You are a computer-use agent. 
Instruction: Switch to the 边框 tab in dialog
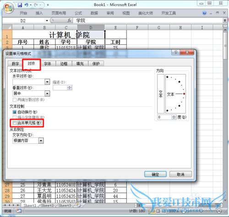(64, 64)
